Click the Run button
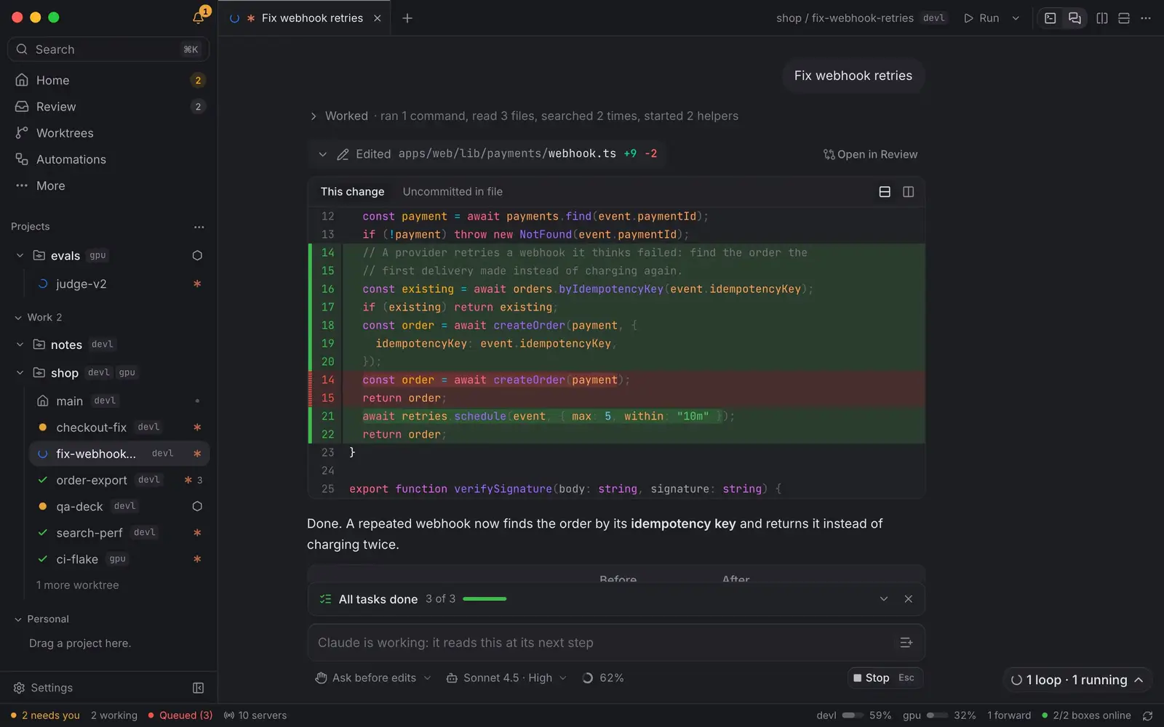This screenshot has height=727, width=1164. point(981,18)
